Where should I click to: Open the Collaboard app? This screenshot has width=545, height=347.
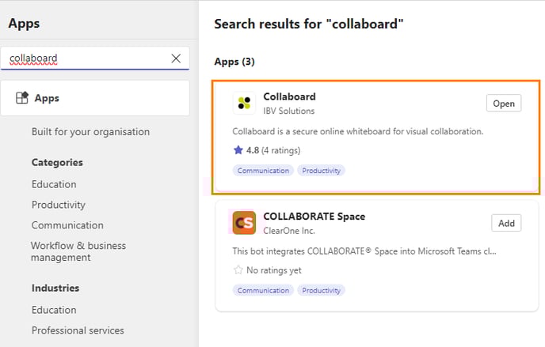(504, 104)
